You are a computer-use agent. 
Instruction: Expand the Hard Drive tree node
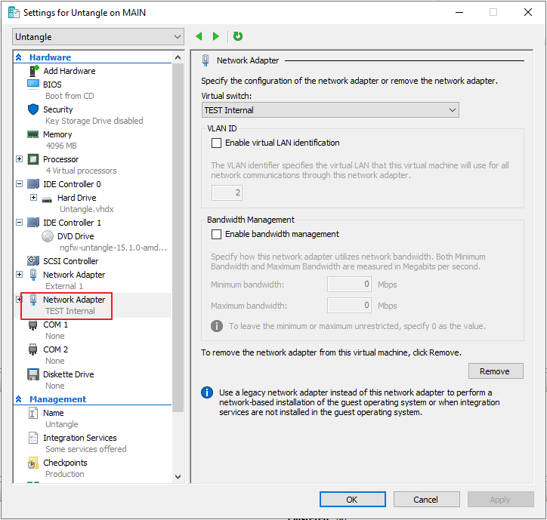point(33,198)
